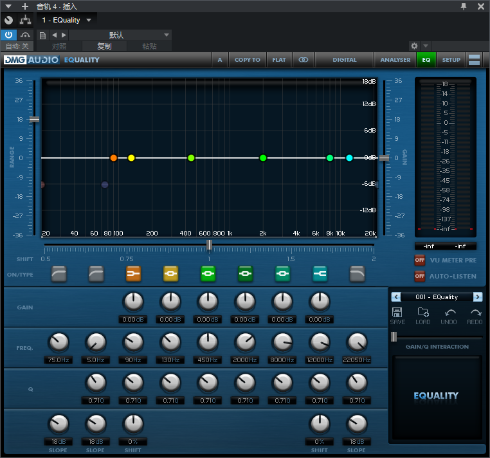
Task: Click the 75.0Hz filter slope knob
Action: tap(59, 424)
